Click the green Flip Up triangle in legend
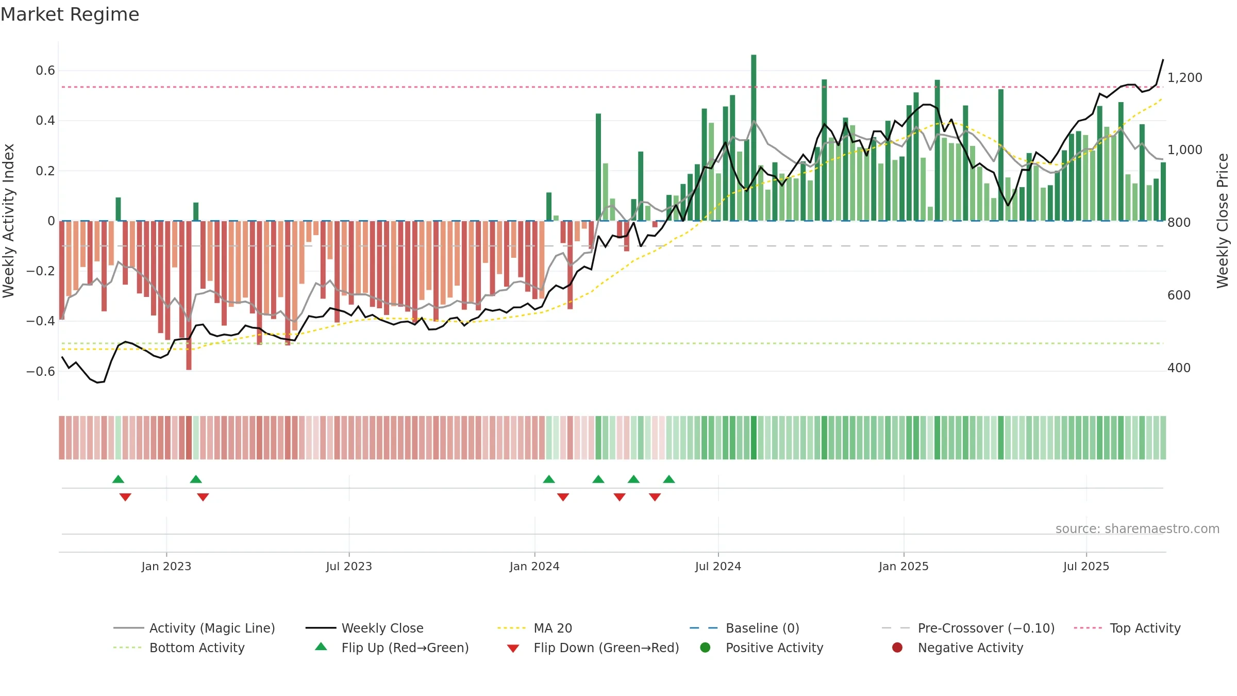The width and height of the screenshot is (1237, 696). pyautogui.click(x=321, y=647)
